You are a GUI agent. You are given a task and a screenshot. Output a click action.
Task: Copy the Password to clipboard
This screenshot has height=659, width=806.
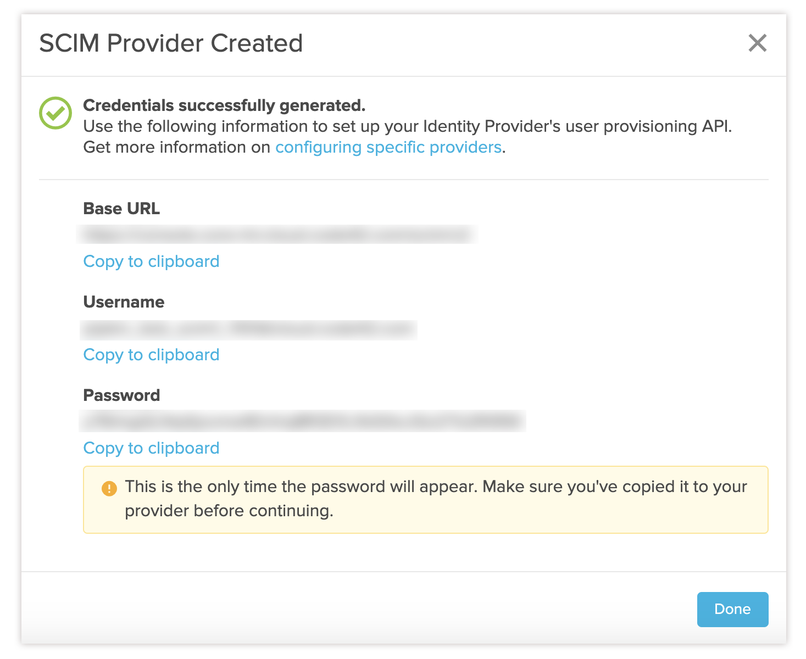(151, 448)
